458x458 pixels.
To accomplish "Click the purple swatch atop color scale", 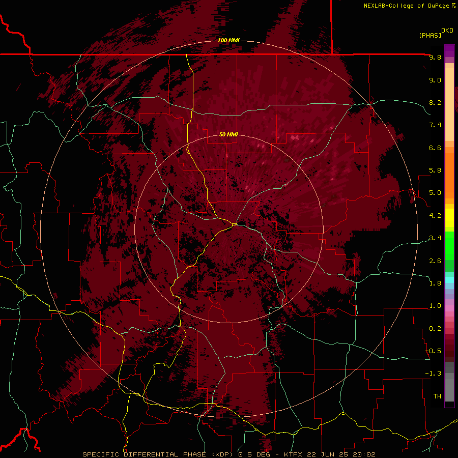I will point(449,51).
